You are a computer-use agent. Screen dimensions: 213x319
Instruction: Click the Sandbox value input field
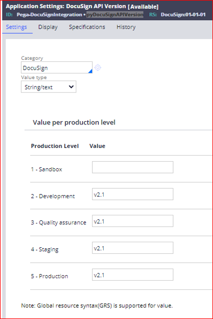133,167
